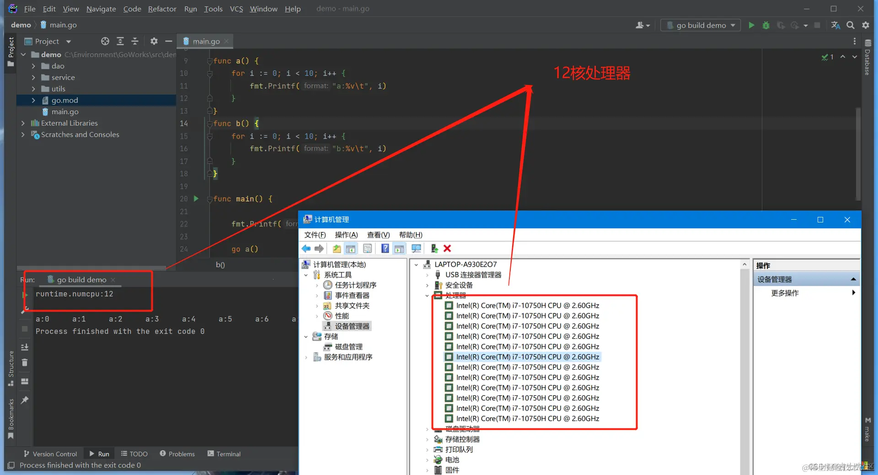Click the 更多操作 button in 操作 pane
This screenshot has height=475, width=878.
[785, 293]
